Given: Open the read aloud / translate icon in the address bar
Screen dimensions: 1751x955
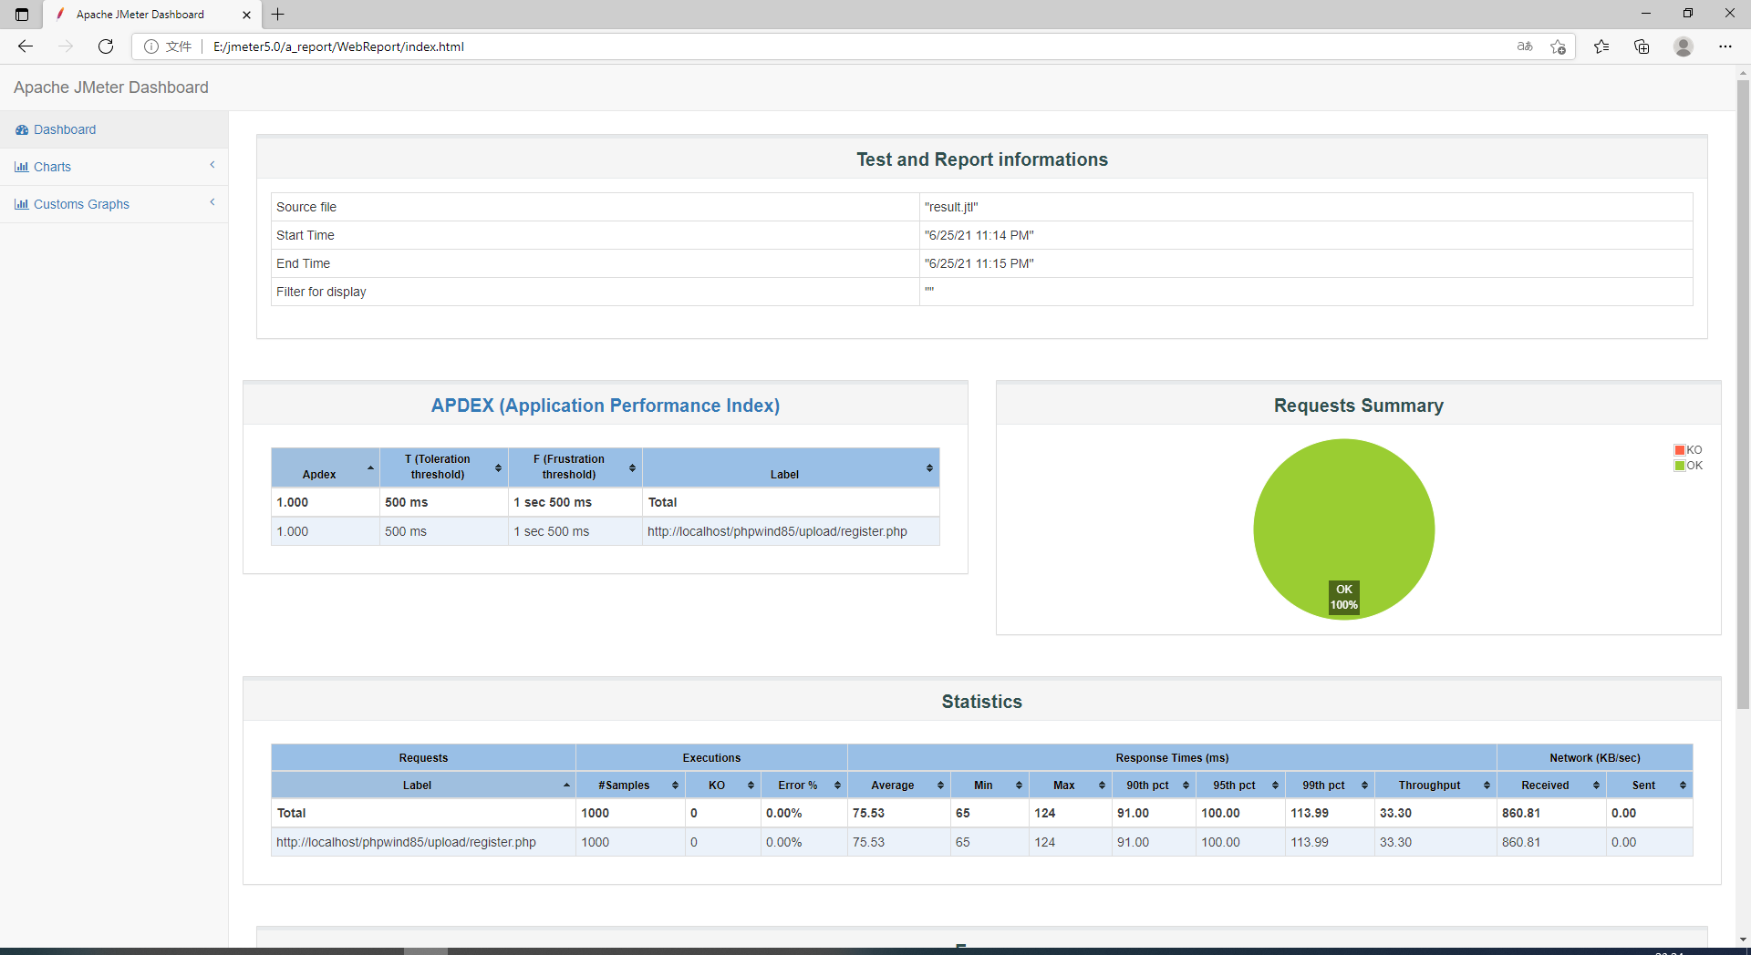Looking at the screenshot, I should [x=1525, y=46].
